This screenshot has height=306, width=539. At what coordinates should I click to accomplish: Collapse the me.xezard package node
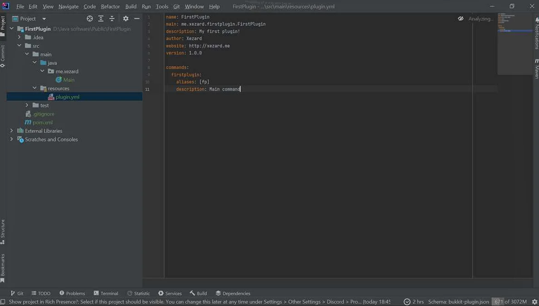[42, 71]
